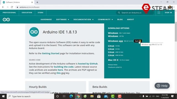Download Linux ARM 64 bits

pyautogui.click(x=116, y=55)
